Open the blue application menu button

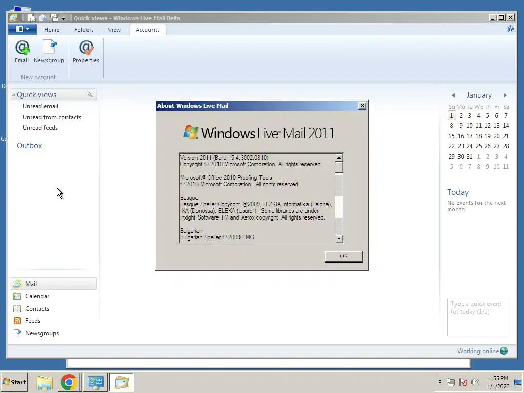pyautogui.click(x=23, y=29)
